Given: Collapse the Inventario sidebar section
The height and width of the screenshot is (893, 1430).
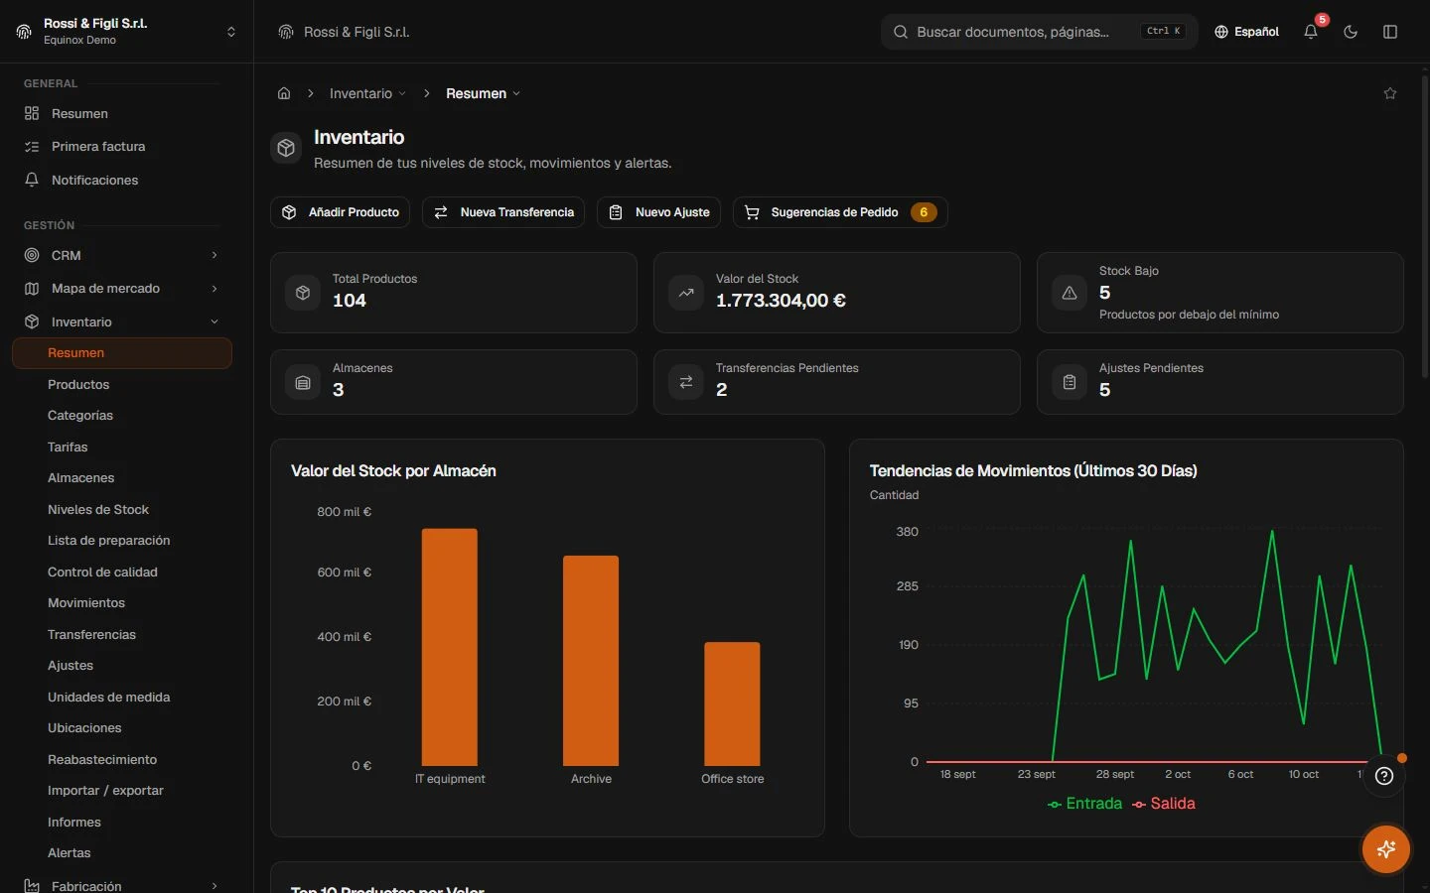Looking at the screenshot, I should click(122, 321).
